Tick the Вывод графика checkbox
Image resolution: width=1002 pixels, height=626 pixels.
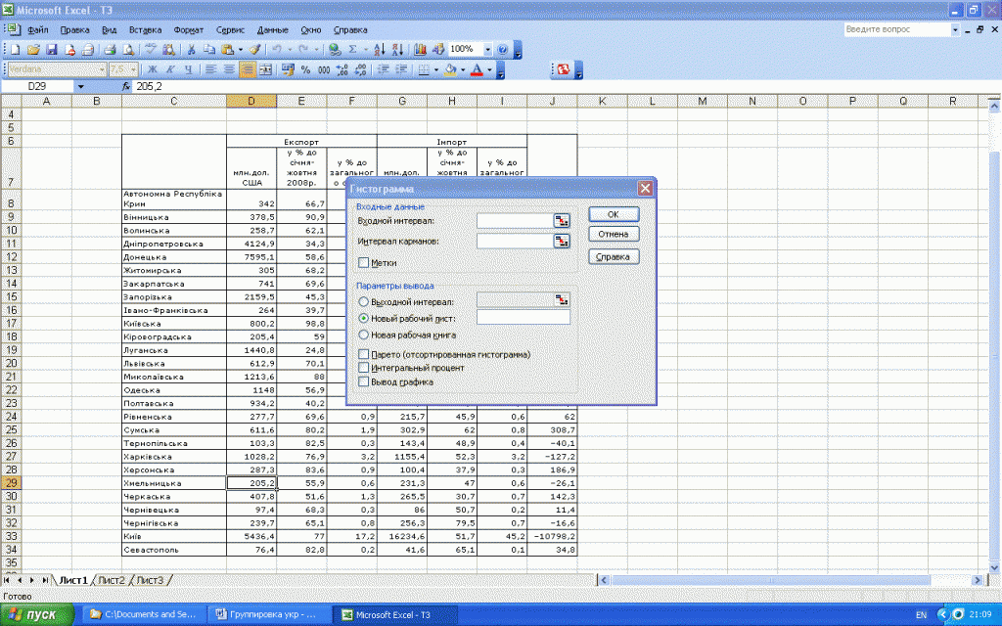coord(363,382)
